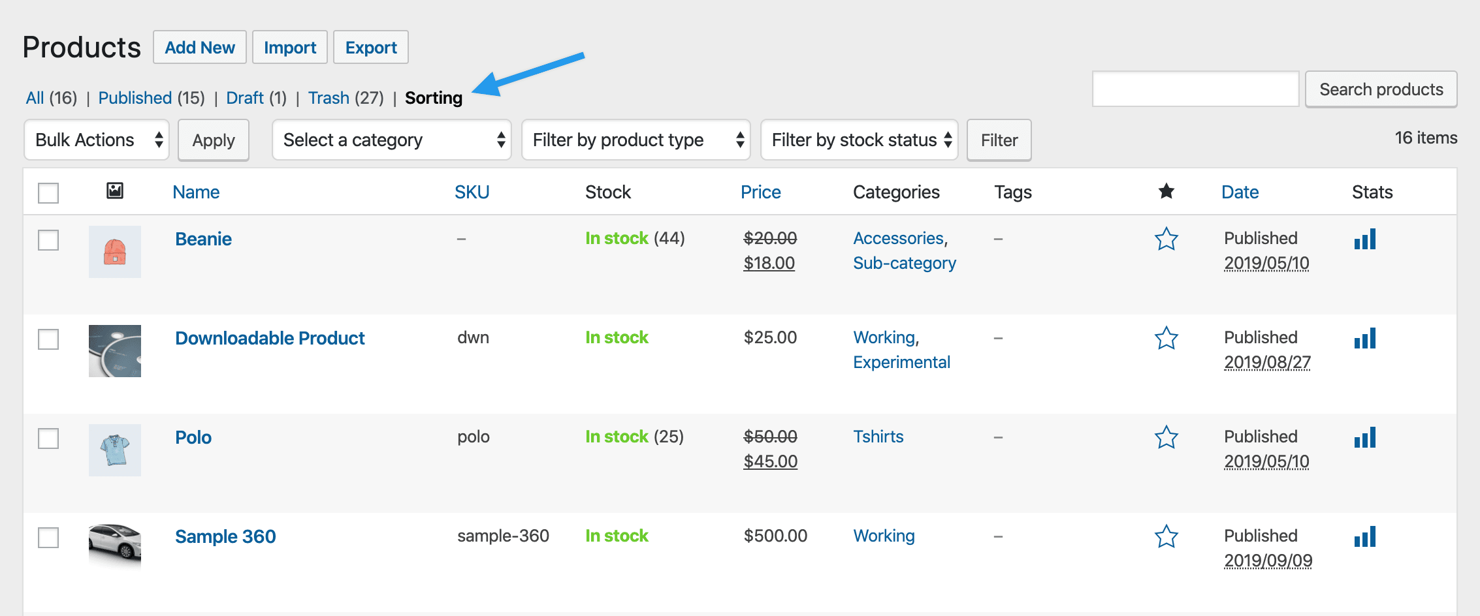
Task: Star the Beanie product as featured
Action: click(x=1166, y=239)
